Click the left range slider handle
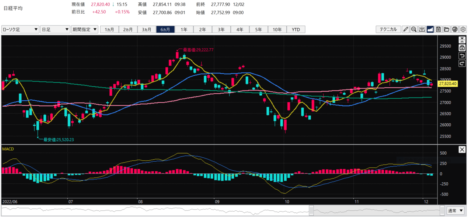This screenshot has height=219, width=470. [x=311, y=210]
